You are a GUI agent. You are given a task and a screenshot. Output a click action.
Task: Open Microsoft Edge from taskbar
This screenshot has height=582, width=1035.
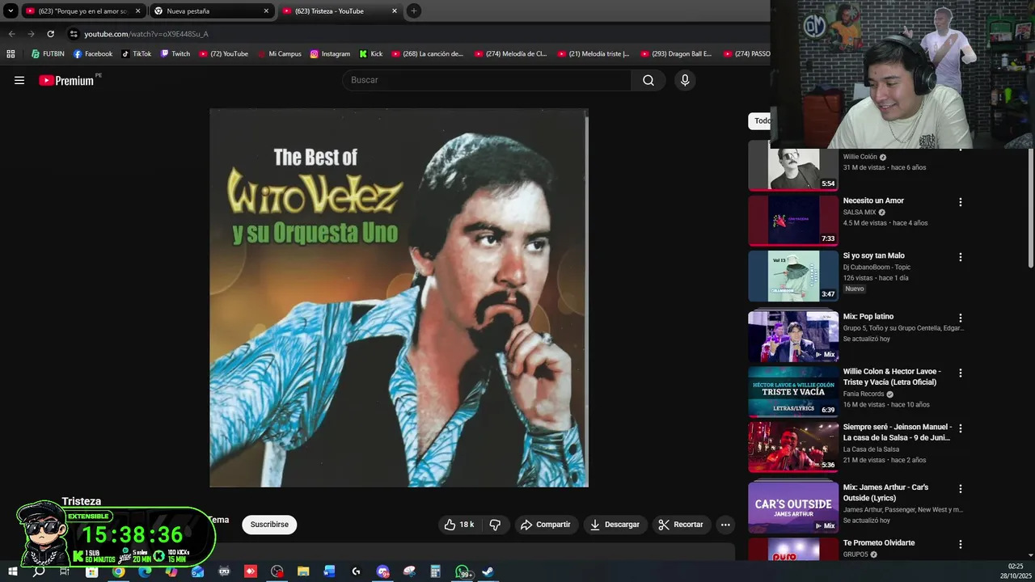(145, 571)
